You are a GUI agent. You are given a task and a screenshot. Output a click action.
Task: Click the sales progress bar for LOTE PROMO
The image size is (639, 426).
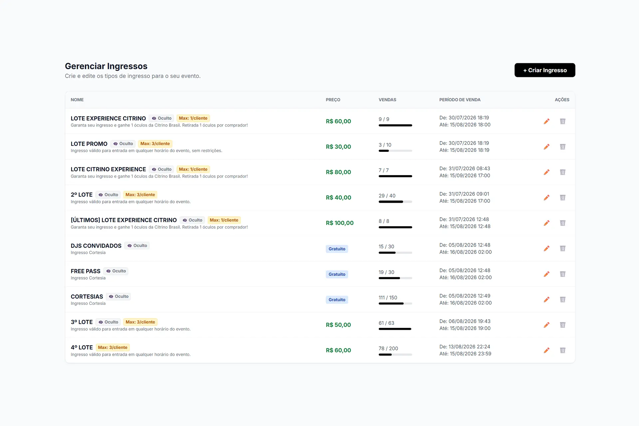(x=395, y=151)
